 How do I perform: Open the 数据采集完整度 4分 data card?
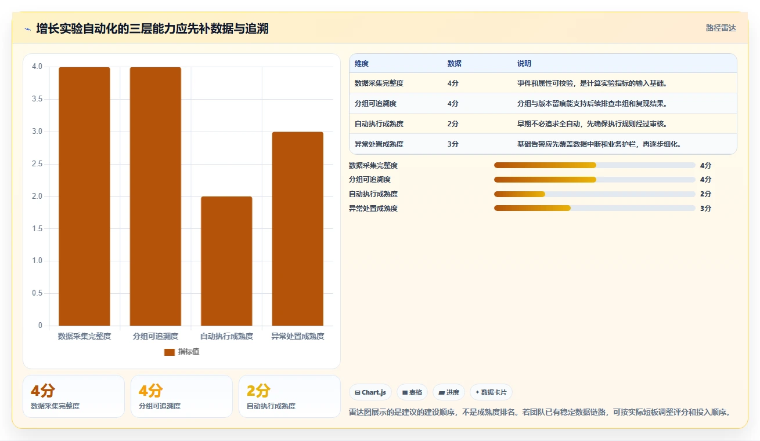point(74,396)
